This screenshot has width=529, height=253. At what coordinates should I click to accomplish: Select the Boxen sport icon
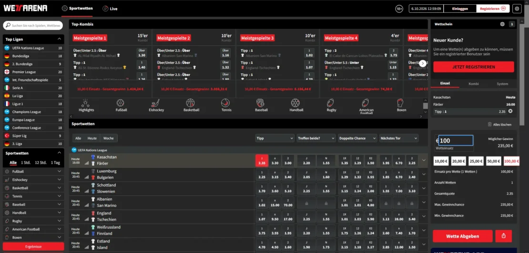click(x=400, y=103)
